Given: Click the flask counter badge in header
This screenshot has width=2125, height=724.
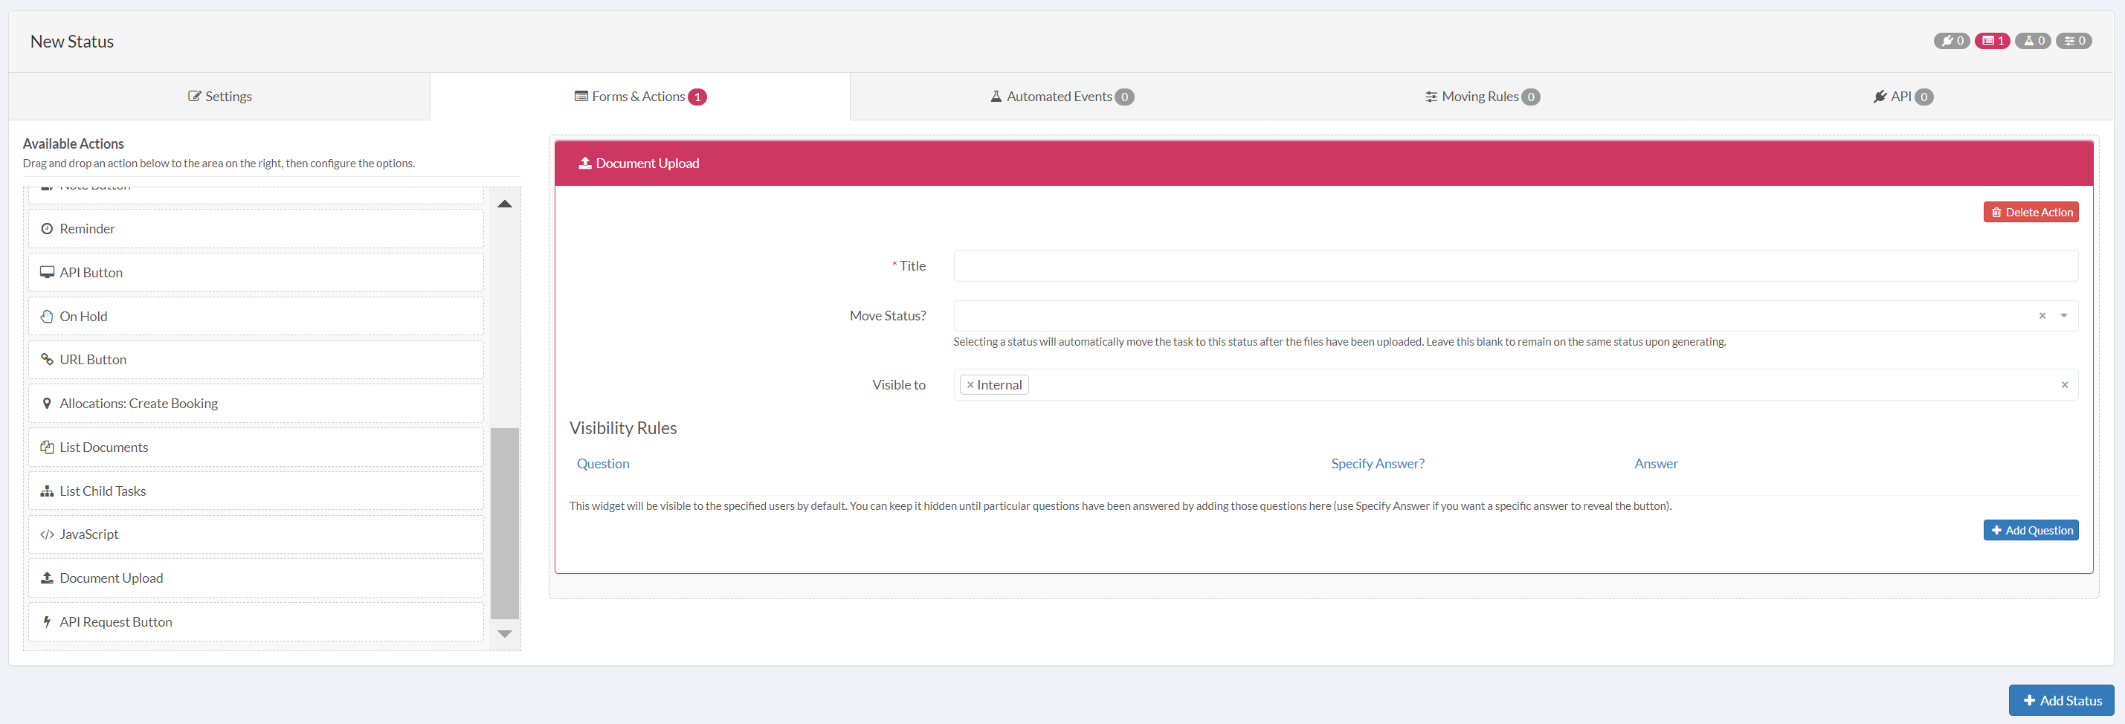Looking at the screenshot, I should (x=2033, y=40).
